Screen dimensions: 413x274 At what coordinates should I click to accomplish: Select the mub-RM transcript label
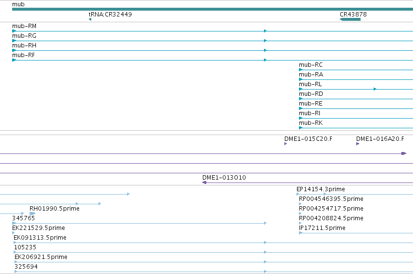point(24,26)
